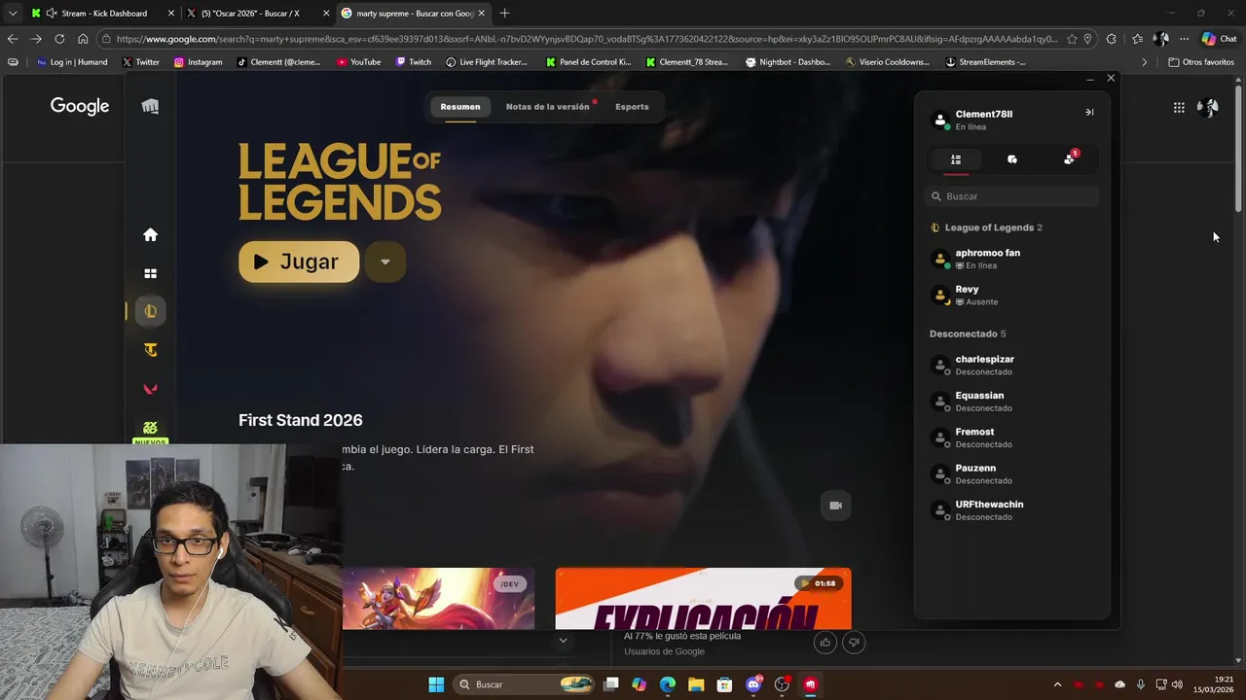Open Microsoft Store in taskbar
The width and height of the screenshot is (1246, 700).
[x=724, y=684]
